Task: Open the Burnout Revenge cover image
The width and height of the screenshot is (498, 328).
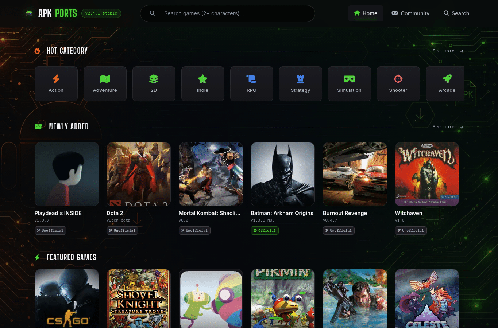Action: pos(355,174)
